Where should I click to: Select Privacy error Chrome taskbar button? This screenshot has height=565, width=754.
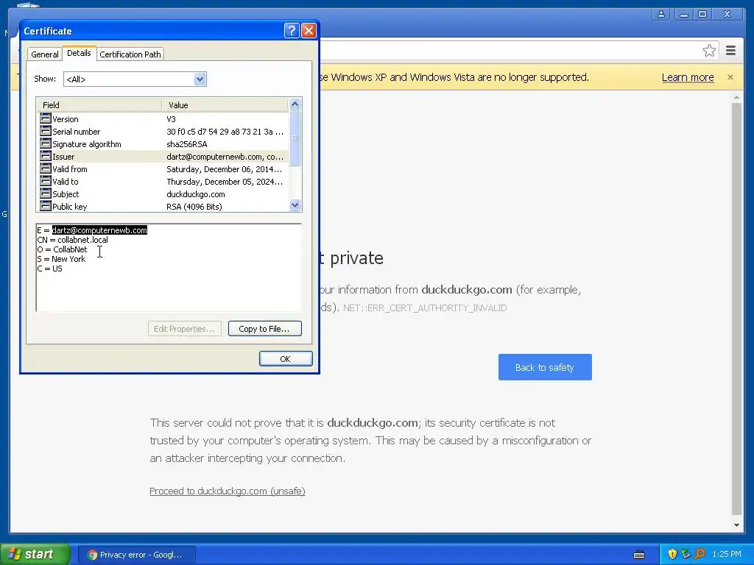136,555
